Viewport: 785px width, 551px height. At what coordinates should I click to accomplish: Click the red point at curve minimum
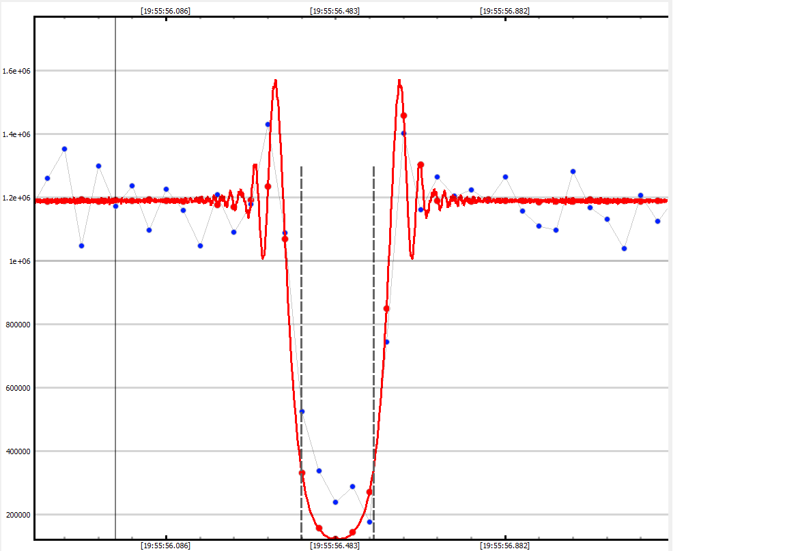[335, 539]
